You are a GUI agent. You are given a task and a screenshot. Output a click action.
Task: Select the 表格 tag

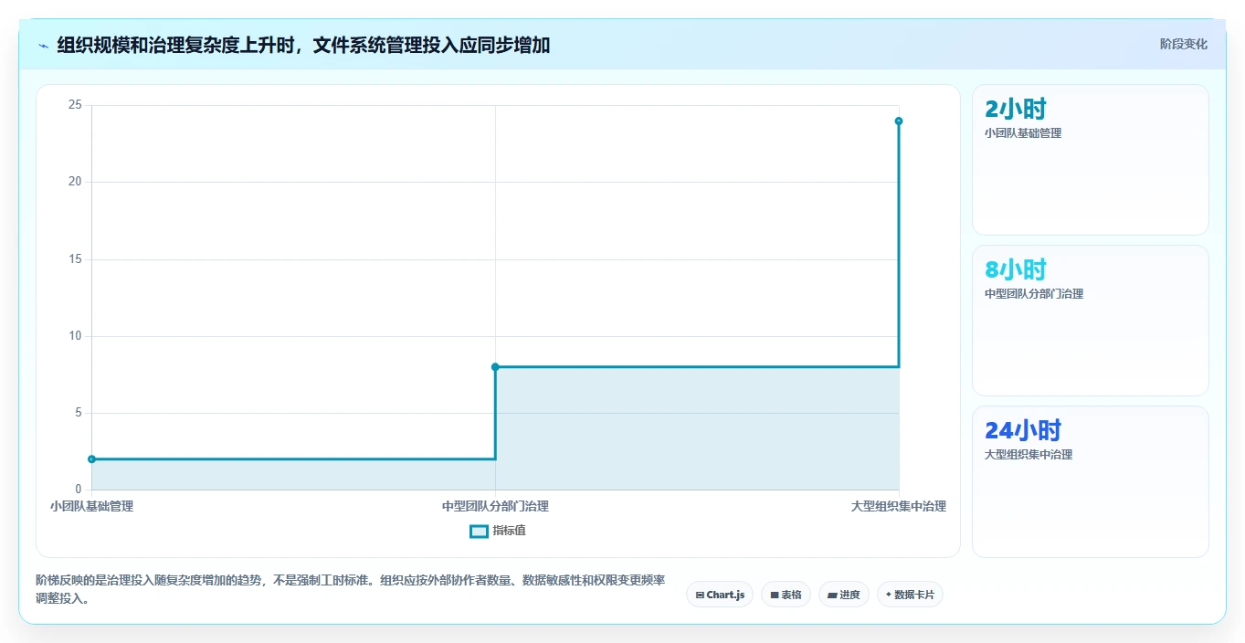click(x=786, y=595)
